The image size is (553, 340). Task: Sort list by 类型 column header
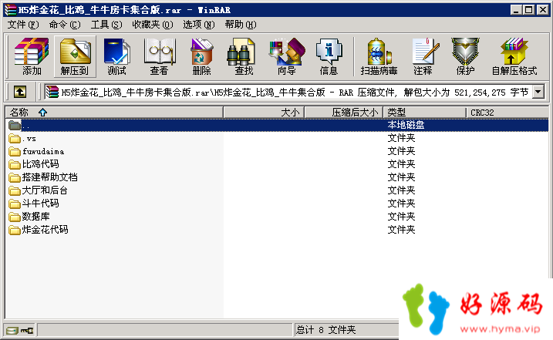(425, 113)
